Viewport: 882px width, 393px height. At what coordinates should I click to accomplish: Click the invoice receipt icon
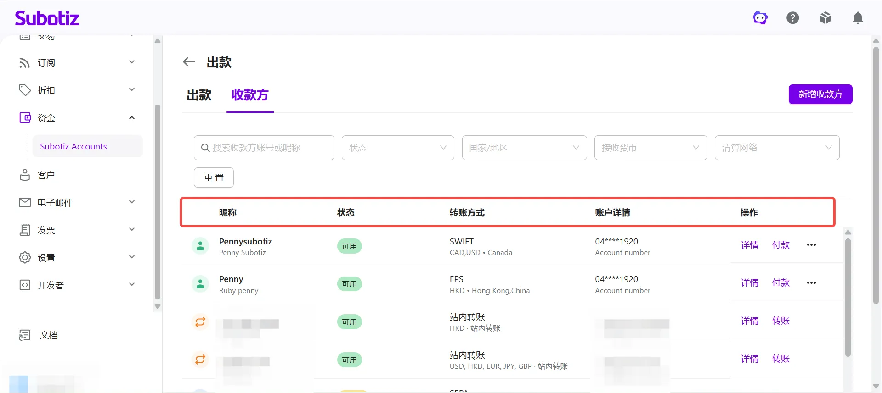(25, 230)
